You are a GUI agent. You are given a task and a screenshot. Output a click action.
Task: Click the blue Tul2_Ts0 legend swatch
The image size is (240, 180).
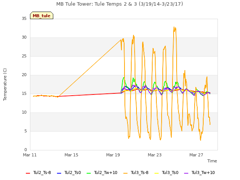pyautogui.click(x=59, y=173)
